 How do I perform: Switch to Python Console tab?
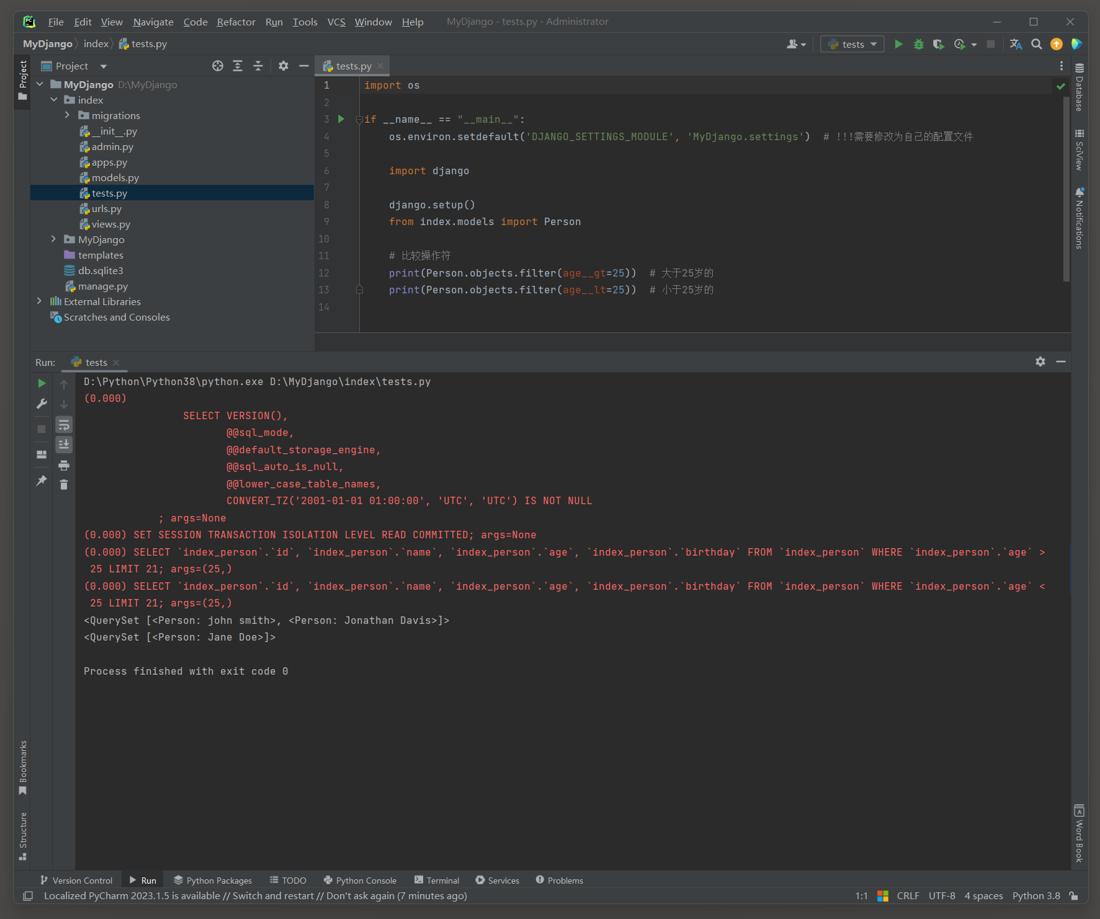click(360, 880)
